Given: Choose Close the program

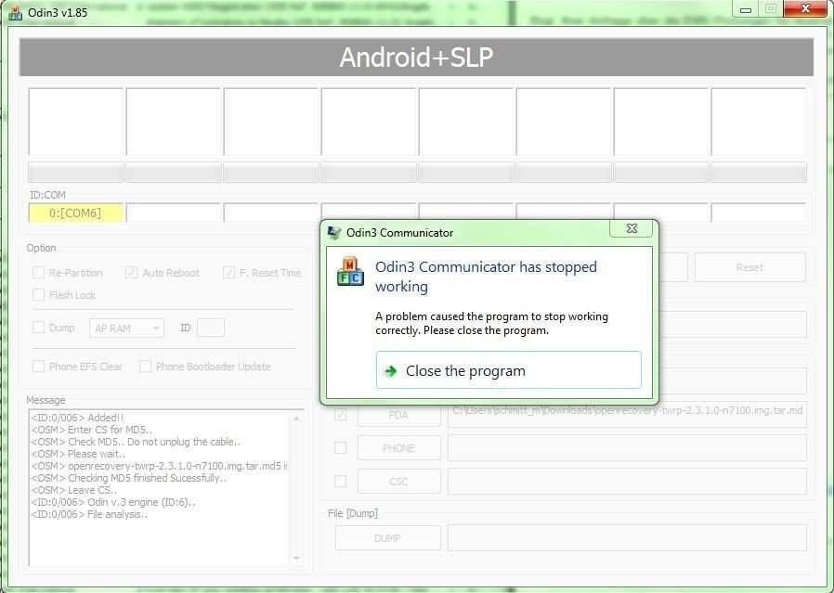Looking at the screenshot, I should 509,370.
